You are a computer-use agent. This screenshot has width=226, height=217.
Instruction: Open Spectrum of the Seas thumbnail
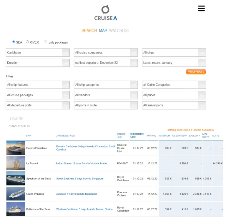click(x=16, y=178)
